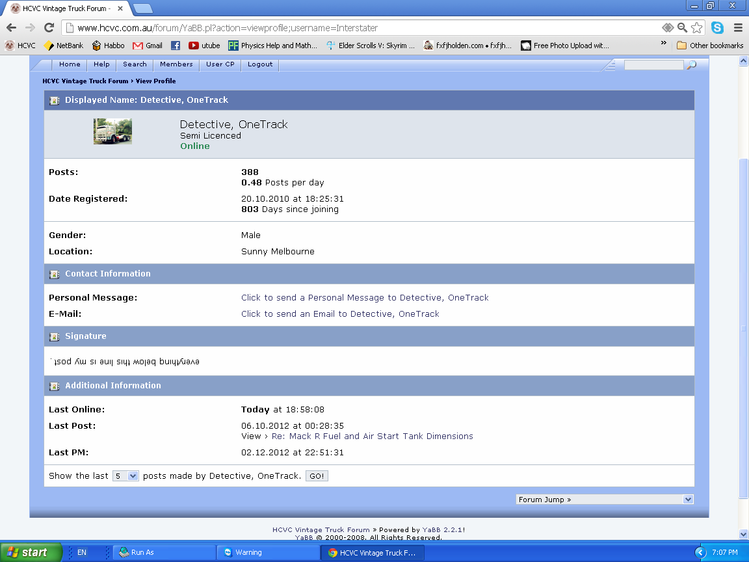Click the browser reload page icon
Screen dimensions: 749x562
[49, 28]
